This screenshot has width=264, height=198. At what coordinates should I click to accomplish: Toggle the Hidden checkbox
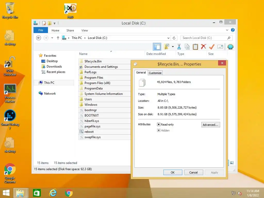pyautogui.click(x=159, y=130)
